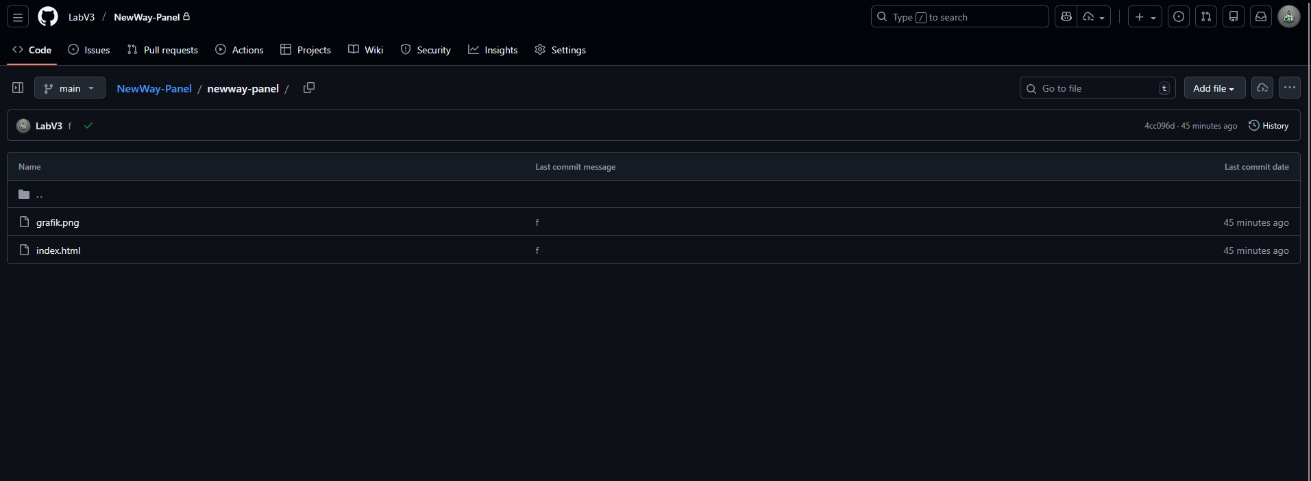This screenshot has width=1311, height=481.
Task: Open the commit hash 4cc096d
Action: (1159, 126)
